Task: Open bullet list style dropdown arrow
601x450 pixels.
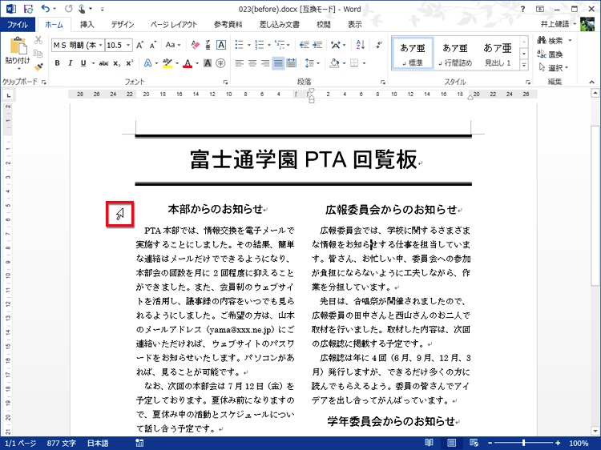Action: point(249,45)
